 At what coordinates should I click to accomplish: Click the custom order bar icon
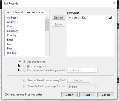point(19,70)
